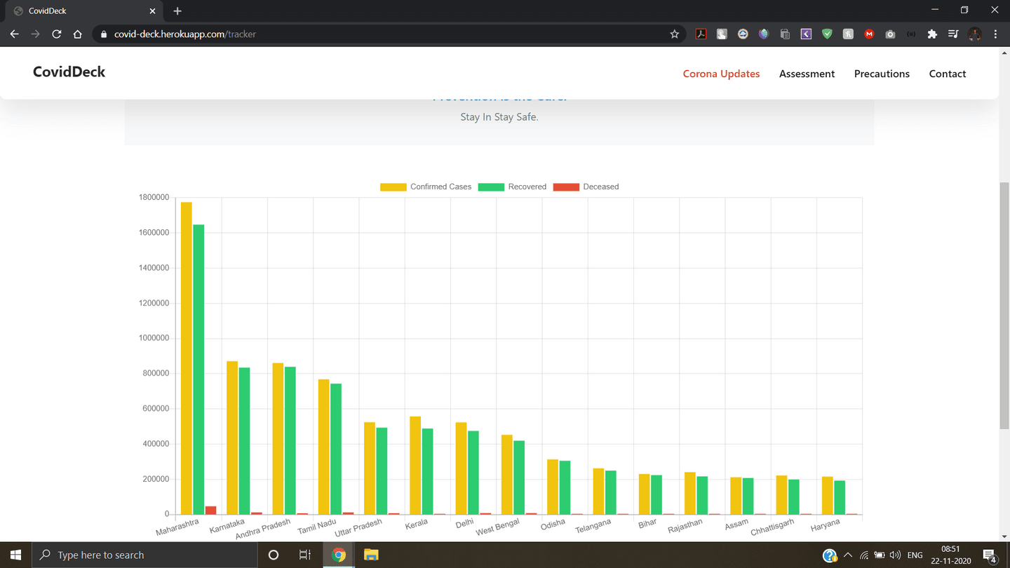1010x568 pixels.
Task: Click Maharashtra green recovered bar
Action: tap(198, 370)
